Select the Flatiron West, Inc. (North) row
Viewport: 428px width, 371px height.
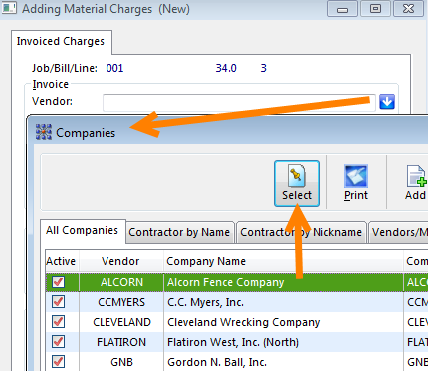(x=237, y=342)
